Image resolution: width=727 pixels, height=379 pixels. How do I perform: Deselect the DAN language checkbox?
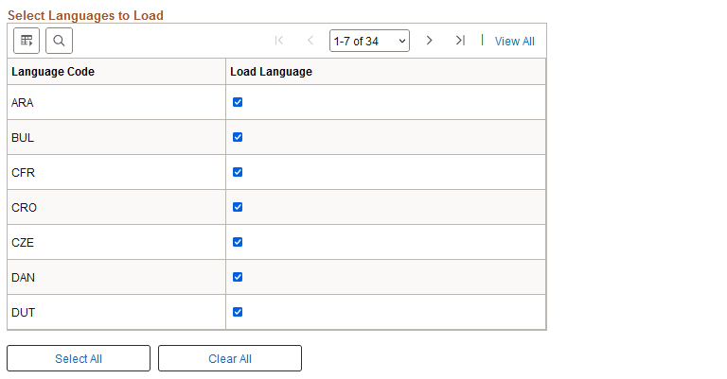click(238, 277)
